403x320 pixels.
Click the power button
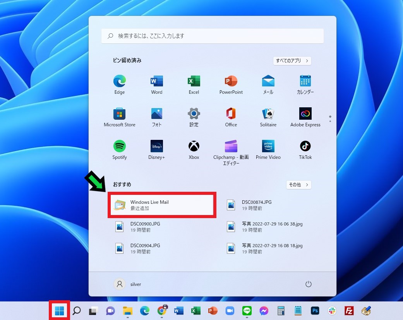tap(308, 284)
